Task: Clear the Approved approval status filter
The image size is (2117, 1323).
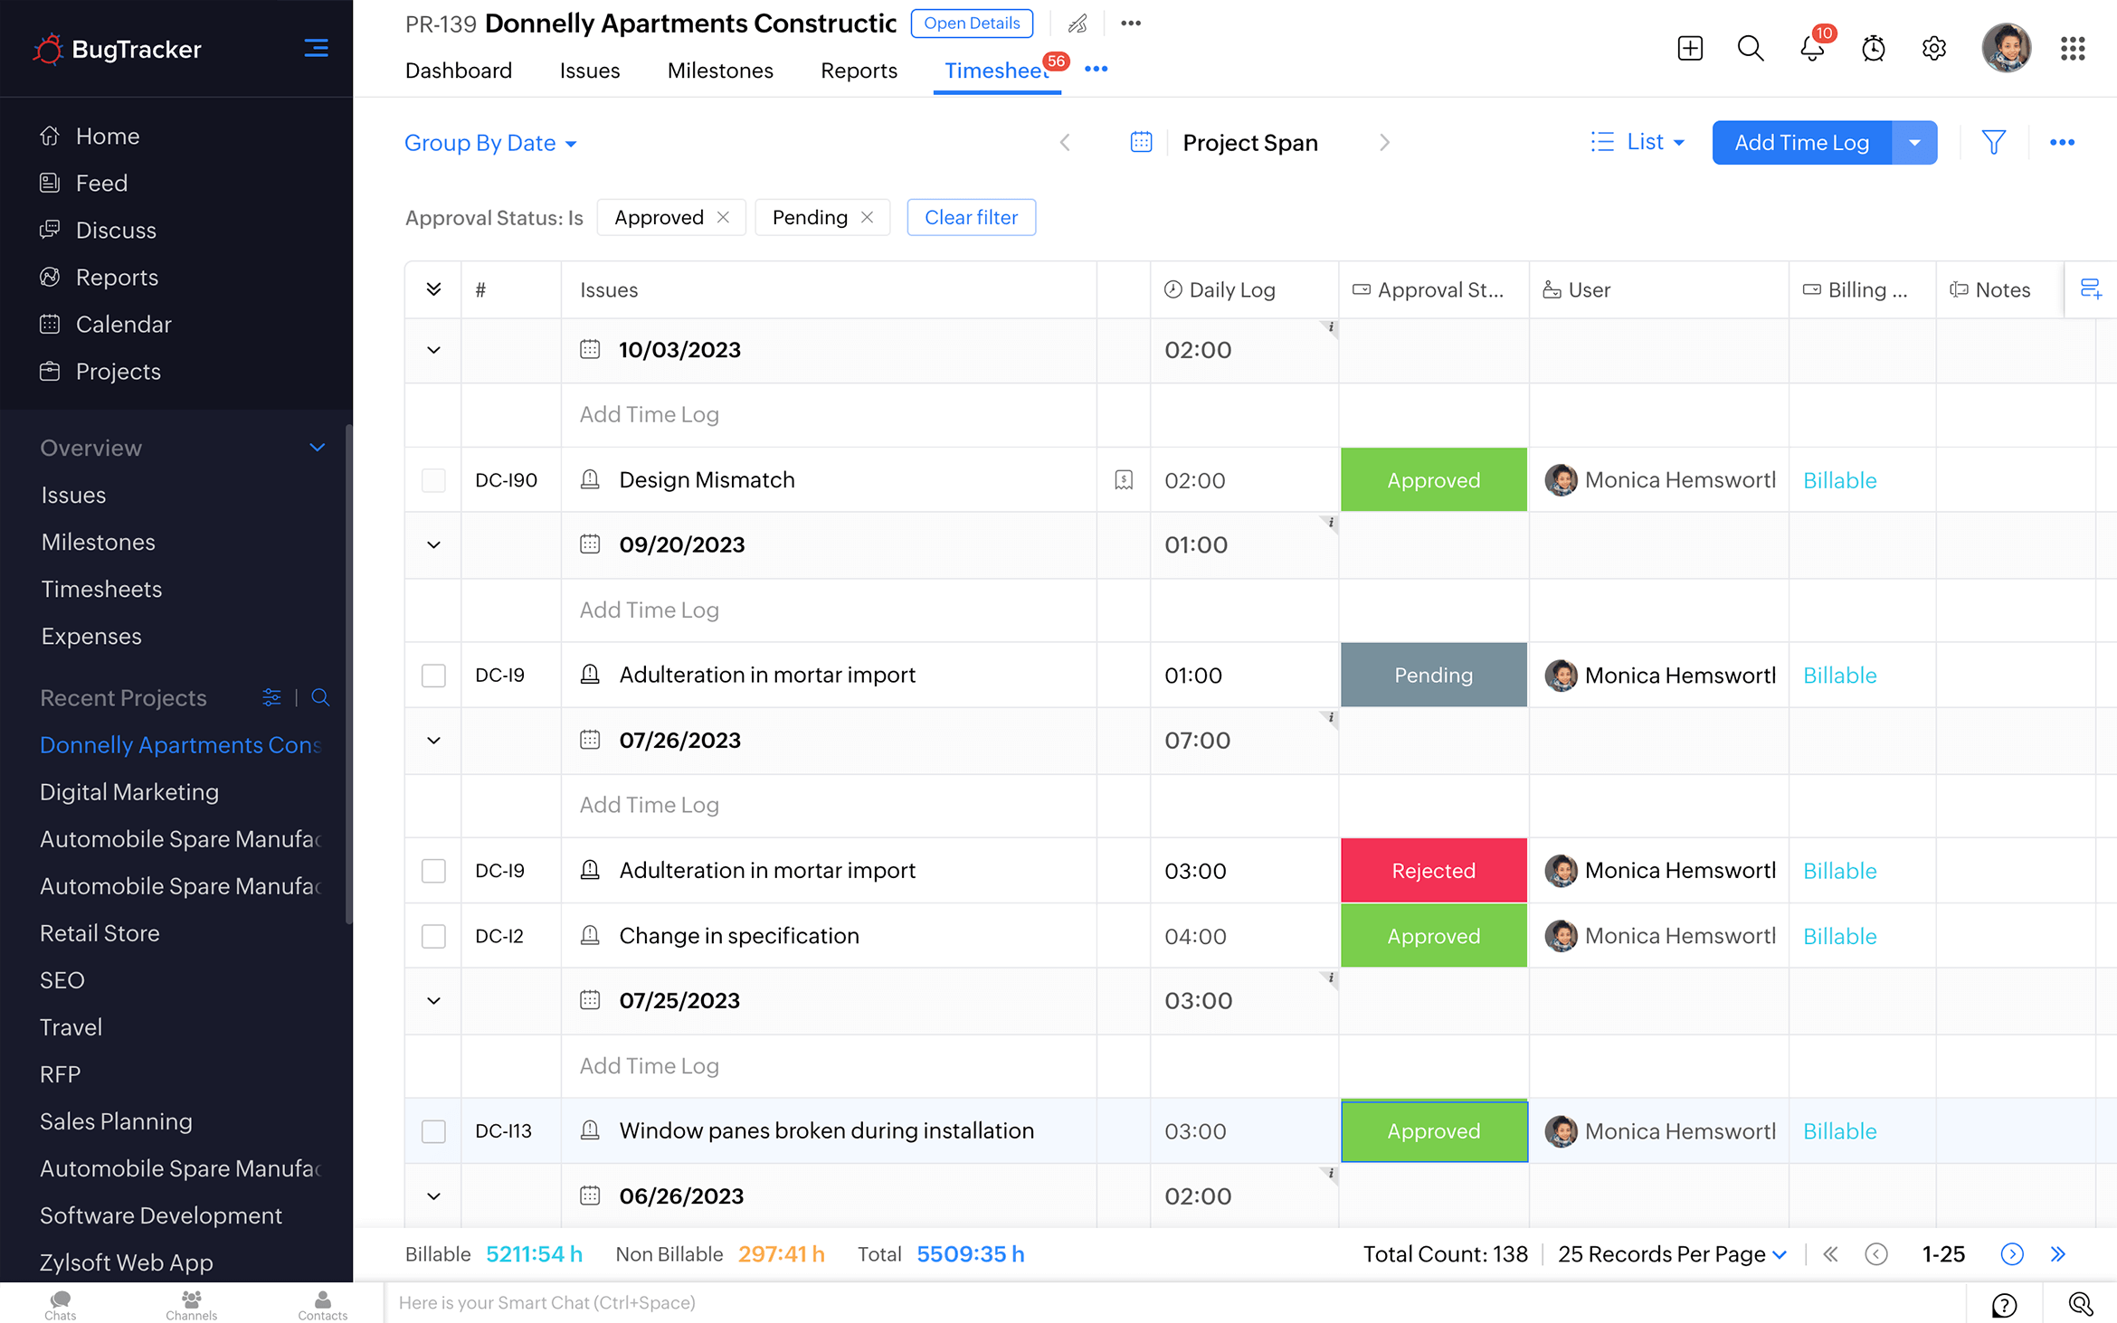Action: [723, 216]
